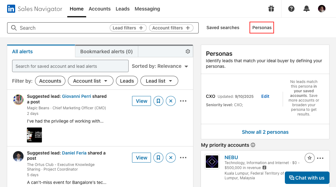Open the gift icon in the header
This screenshot has width=336, height=187.
tap(271, 9)
